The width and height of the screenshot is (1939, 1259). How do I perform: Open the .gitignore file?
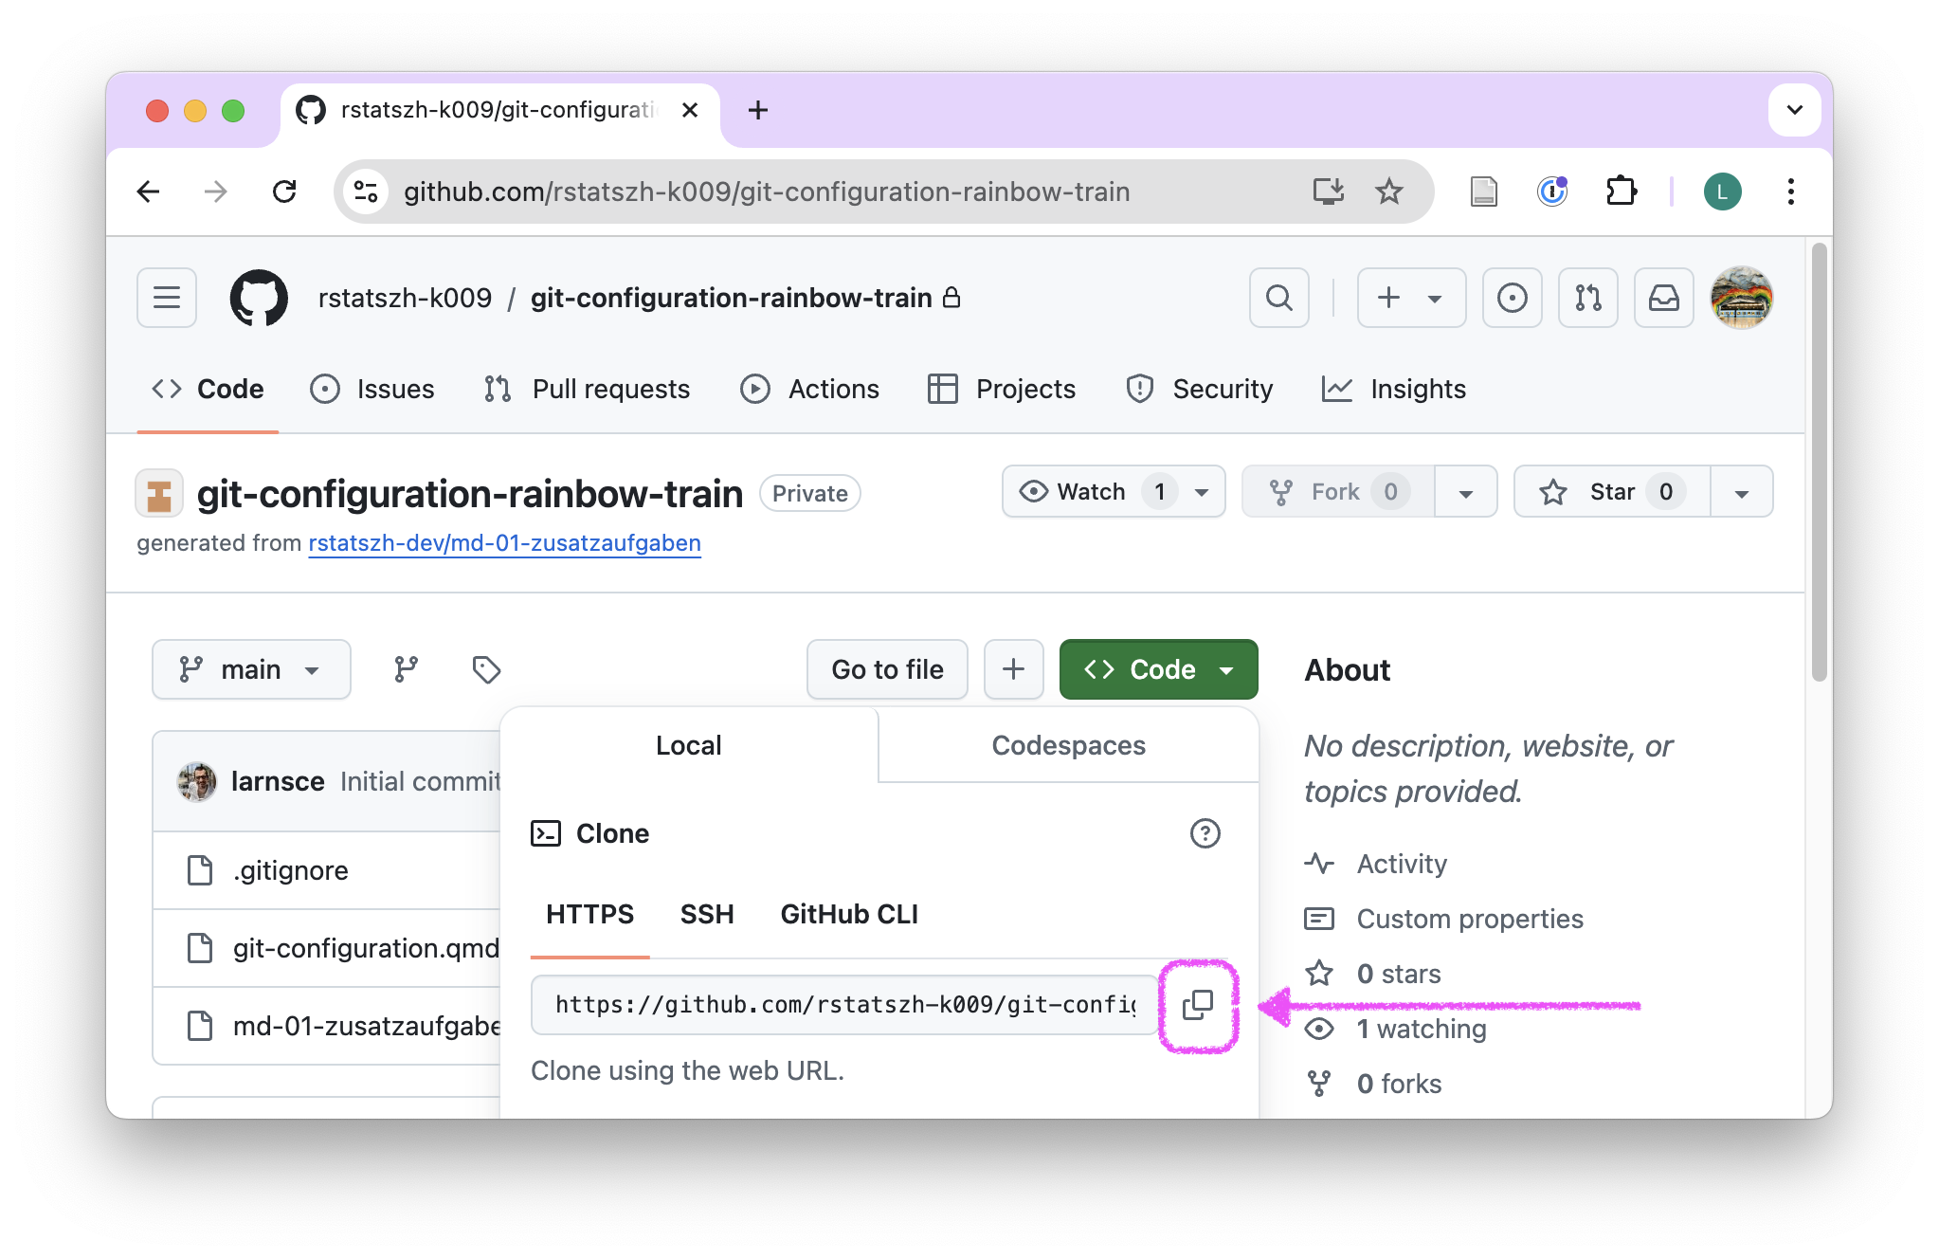point(291,870)
